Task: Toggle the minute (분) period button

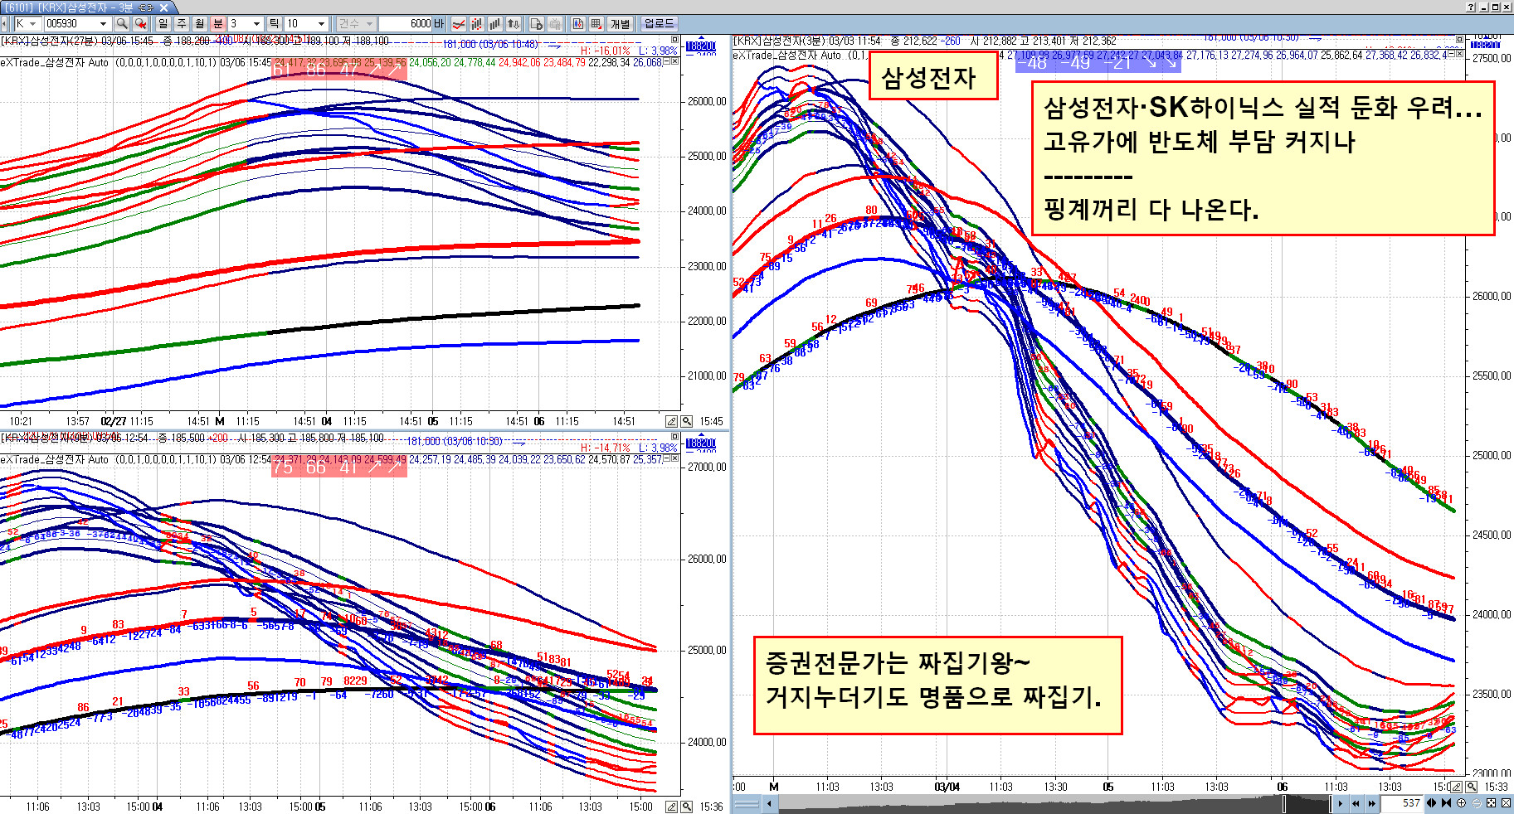Action: (218, 24)
